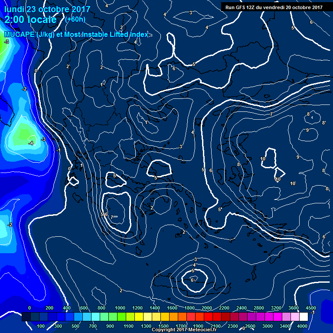
Task: Select the '2600' legend label below the scale
Action: pos(250,326)
